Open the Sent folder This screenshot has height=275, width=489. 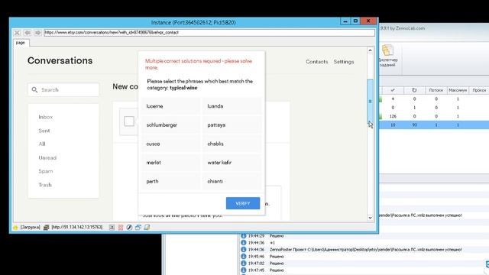coord(44,131)
